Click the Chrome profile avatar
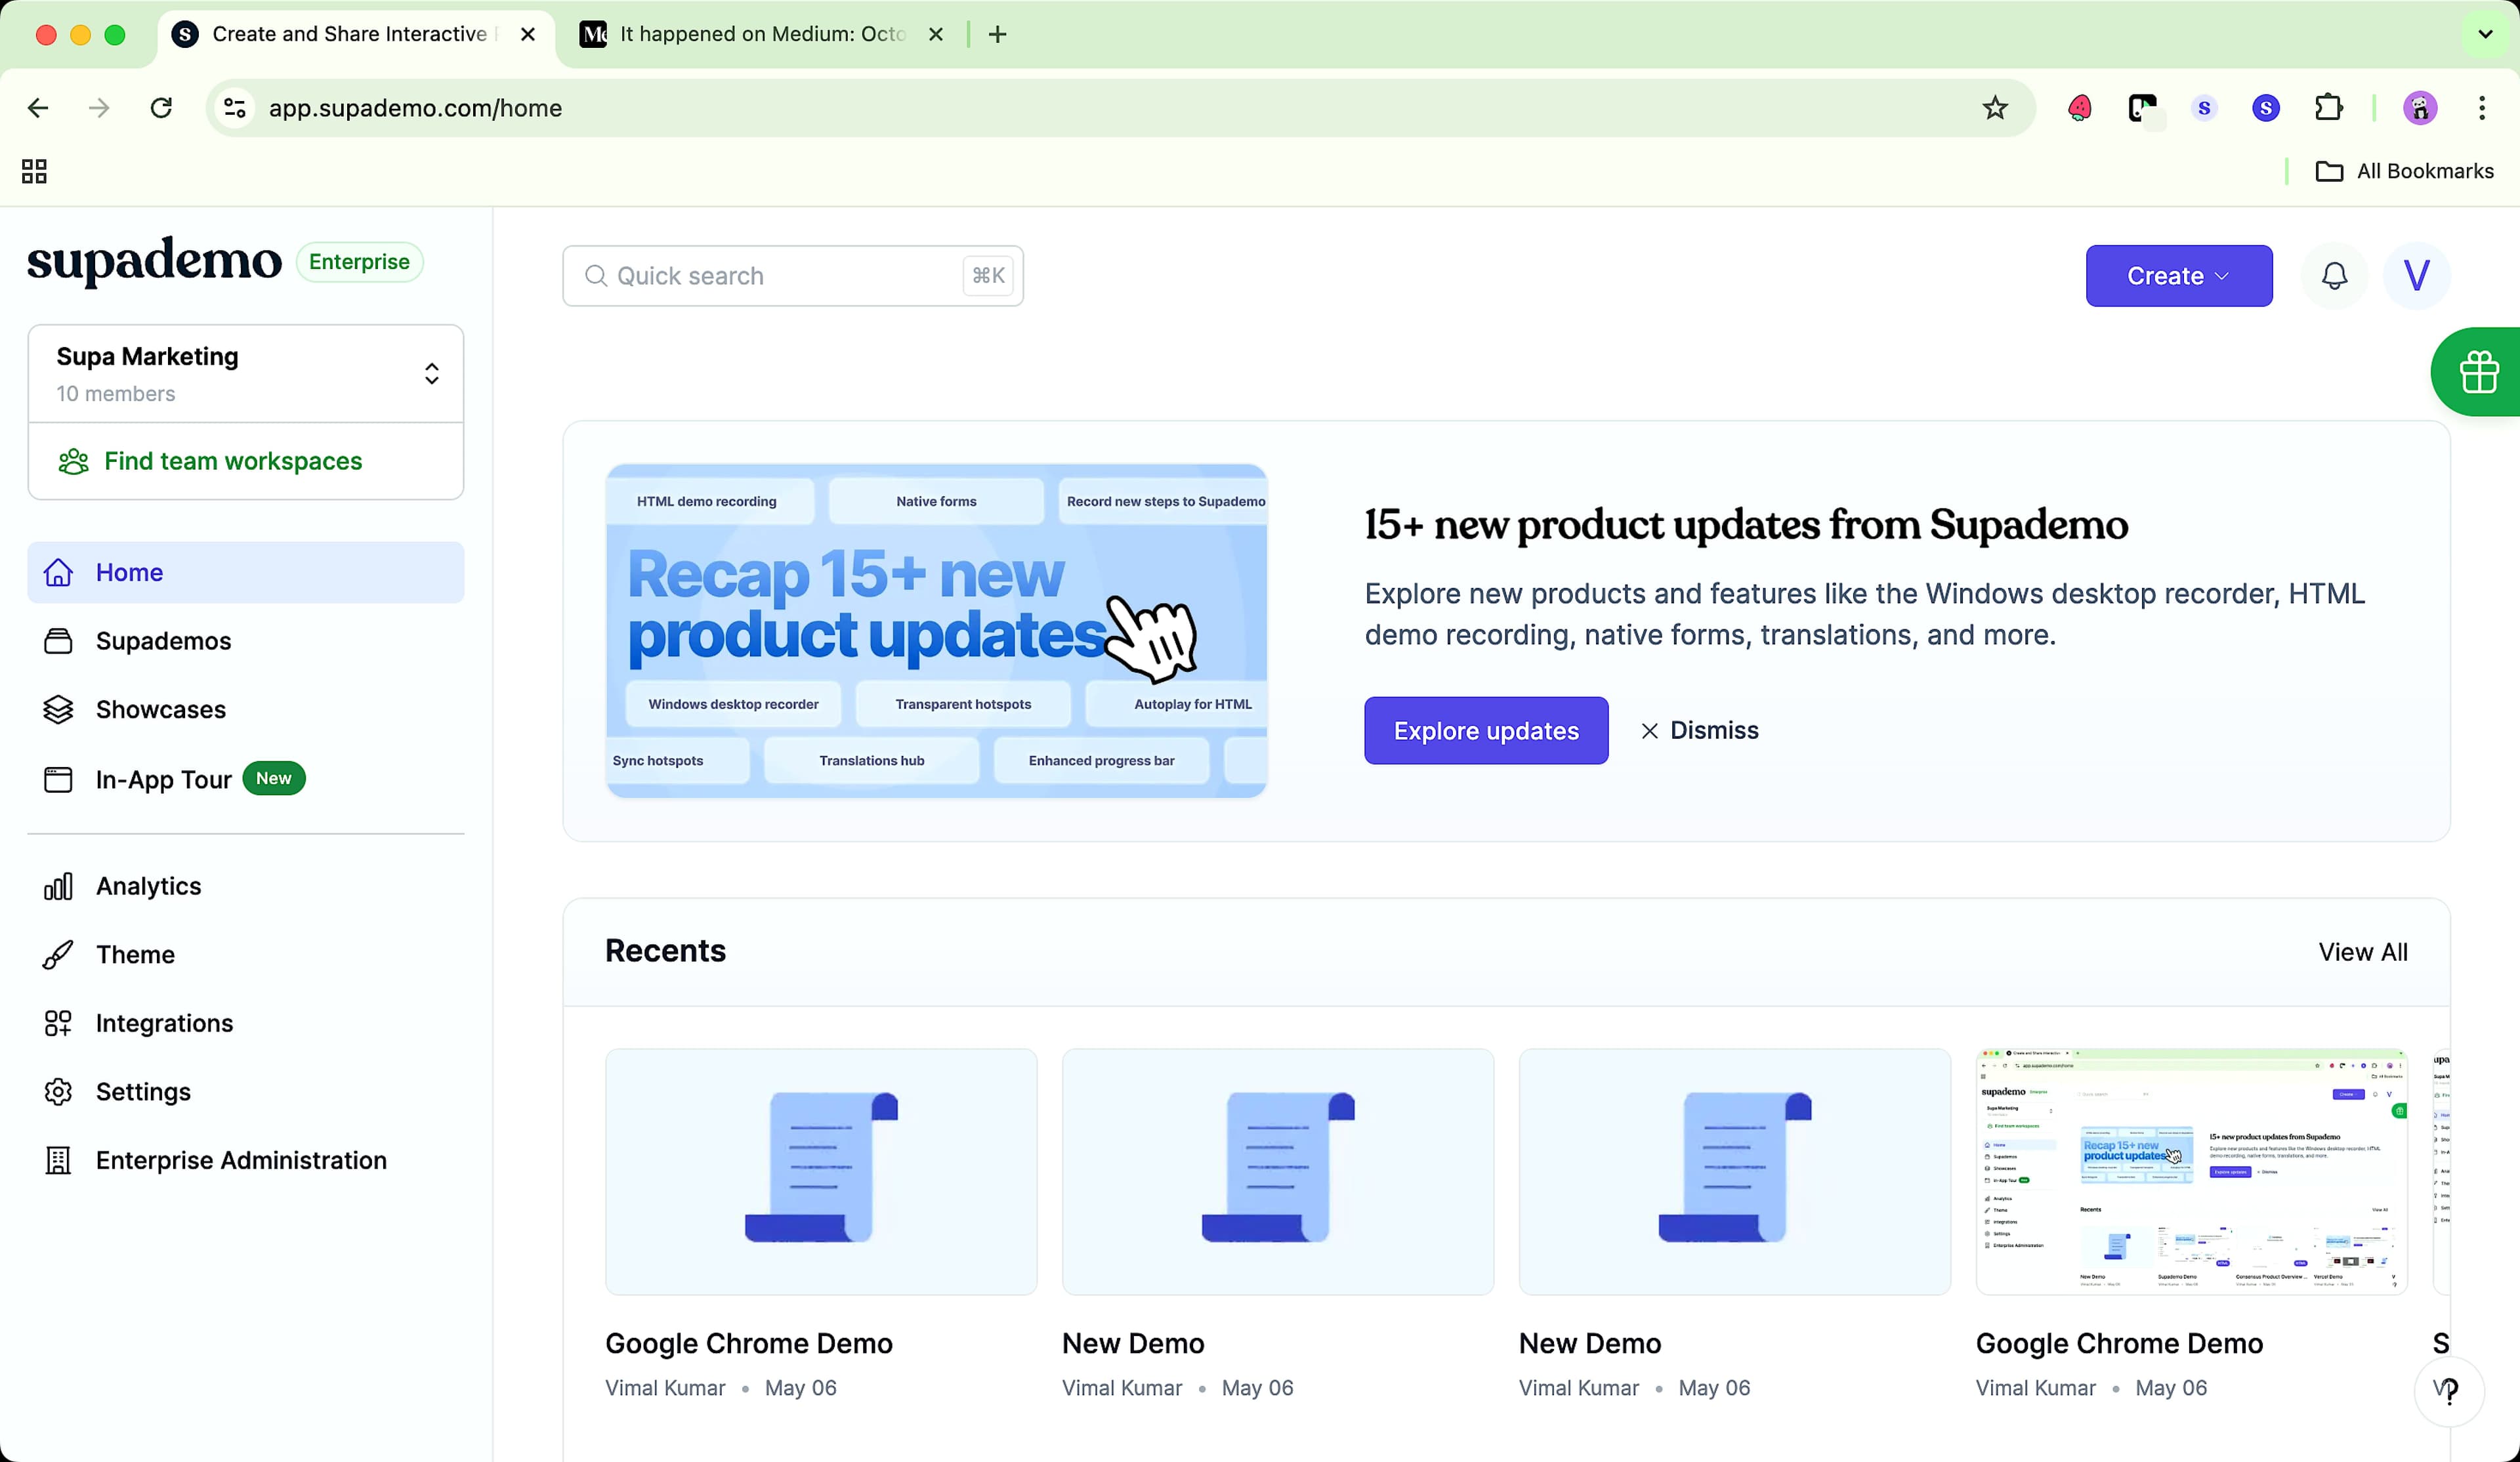This screenshot has height=1462, width=2520. coord(2419,108)
